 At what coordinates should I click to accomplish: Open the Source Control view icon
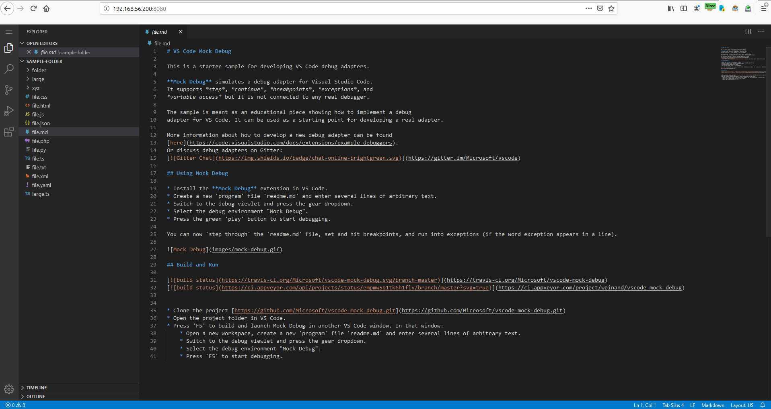click(9, 90)
